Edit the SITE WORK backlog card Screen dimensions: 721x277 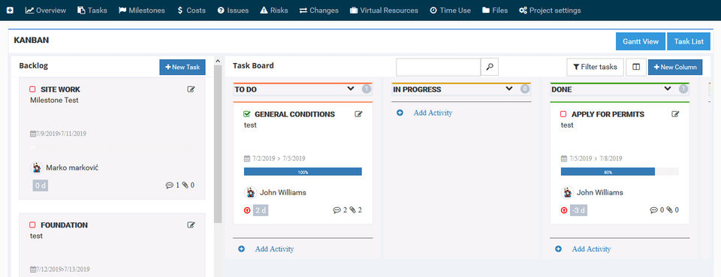[191, 89]
